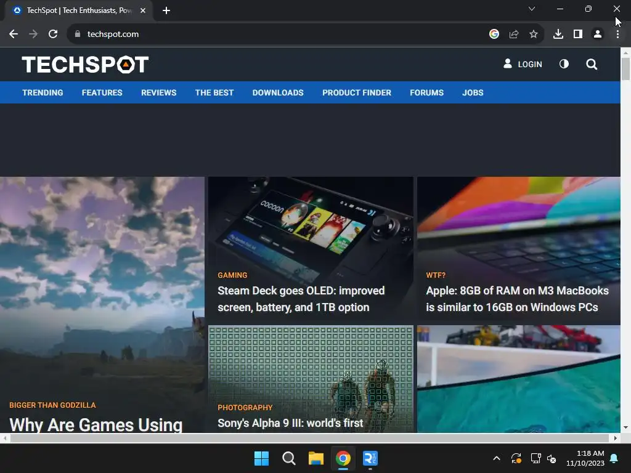Open a new browser tab
Image resolution: width=631 pixels, height=473 pixels.
(166, 10)
